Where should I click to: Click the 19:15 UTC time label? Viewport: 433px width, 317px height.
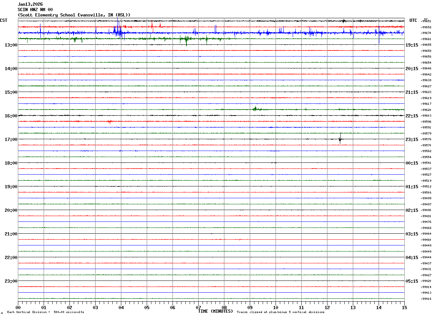coord(412,45)
